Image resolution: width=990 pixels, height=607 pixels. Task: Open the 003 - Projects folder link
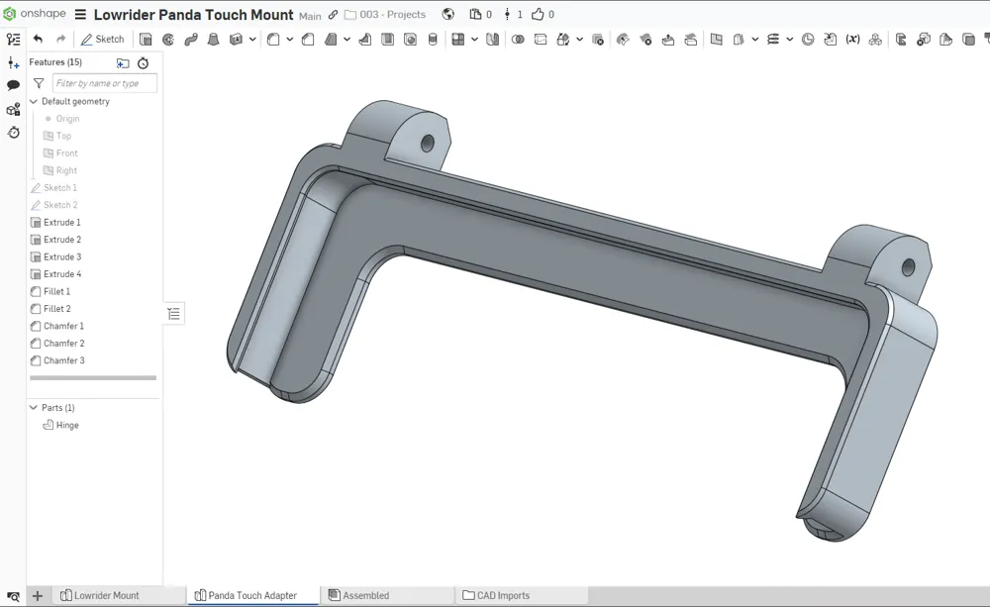coord(391,15)
